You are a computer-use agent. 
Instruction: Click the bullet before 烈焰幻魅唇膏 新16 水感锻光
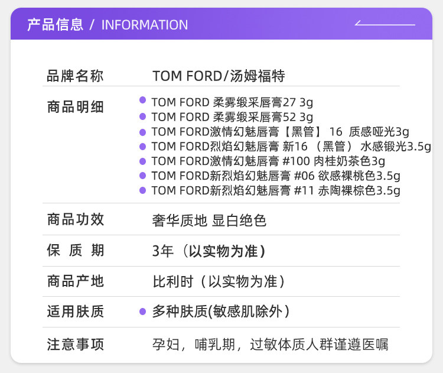click(142, 145)
